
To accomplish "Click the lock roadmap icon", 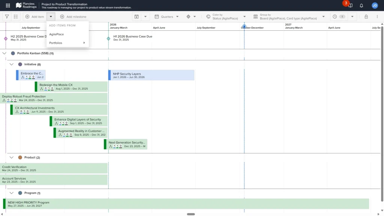I will tap(366, 16).
